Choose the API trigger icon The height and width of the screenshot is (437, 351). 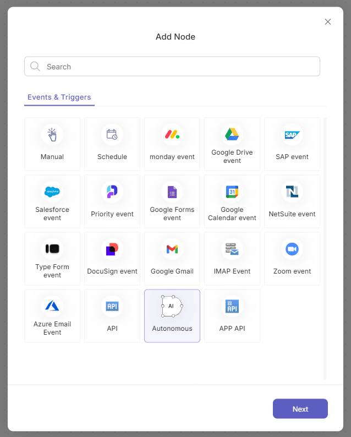click(112, 307)
